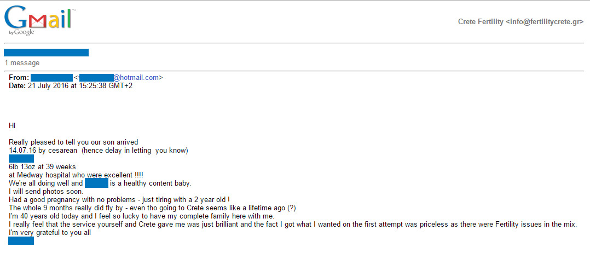Click the Gmail logo
This screenshot has width=590, height=253.
tap(37, 20)
